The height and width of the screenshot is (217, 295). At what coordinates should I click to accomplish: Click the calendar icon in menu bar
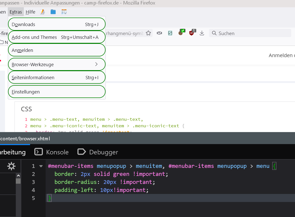[64, 12]
